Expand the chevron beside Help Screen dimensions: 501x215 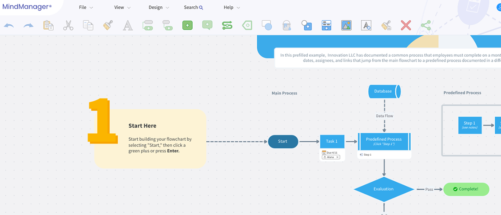tap(238, 8)
